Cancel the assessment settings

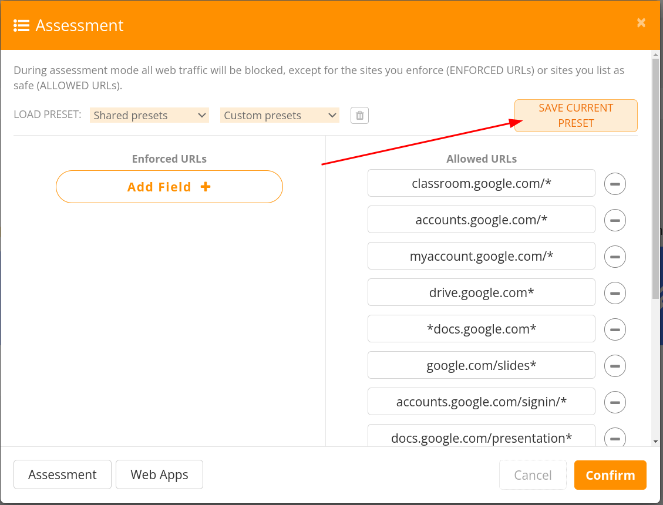coord(533,475)
